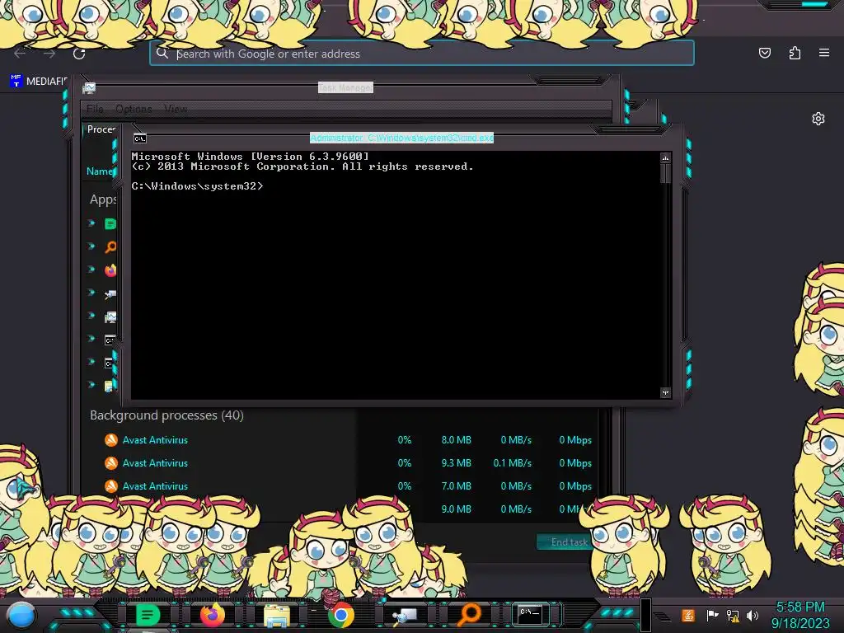Switch to Firefox from the taskbar
The width and height of the screenshot is (844, 633).
tap(212, 615)
